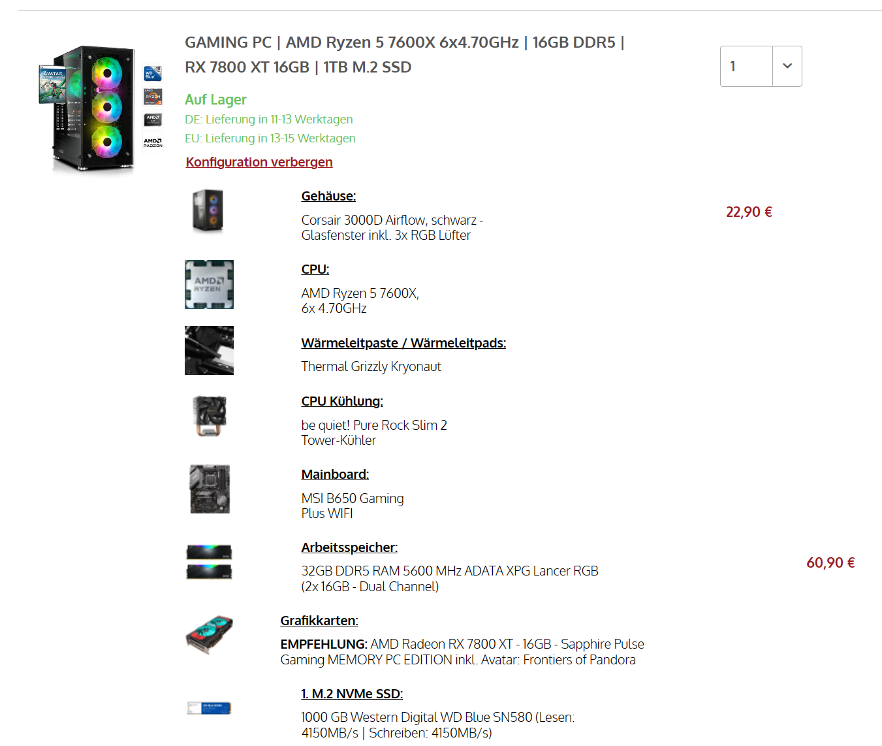
Task: Click the MSI mainboard thumbnail
Action: pos(209,489)
